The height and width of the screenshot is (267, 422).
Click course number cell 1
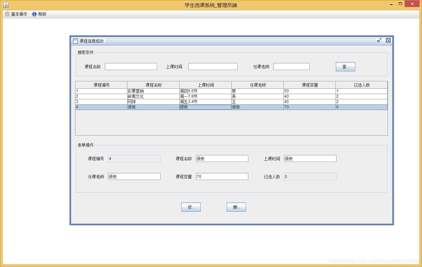tap(101, 91)
